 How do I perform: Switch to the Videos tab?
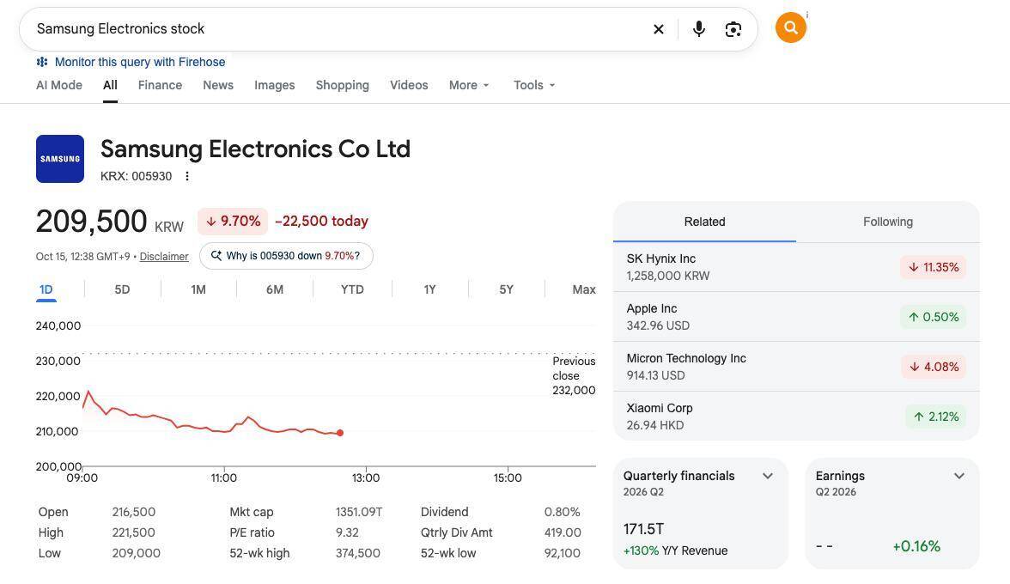409,85
